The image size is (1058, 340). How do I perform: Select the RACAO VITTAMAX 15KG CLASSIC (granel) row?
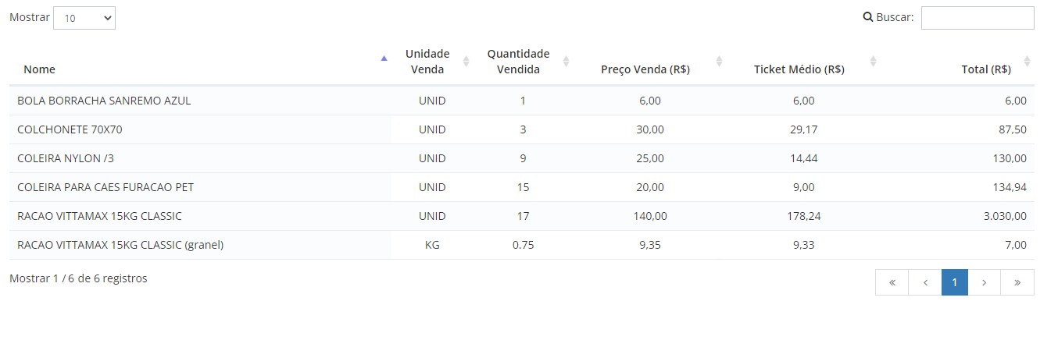click(522, 245)
